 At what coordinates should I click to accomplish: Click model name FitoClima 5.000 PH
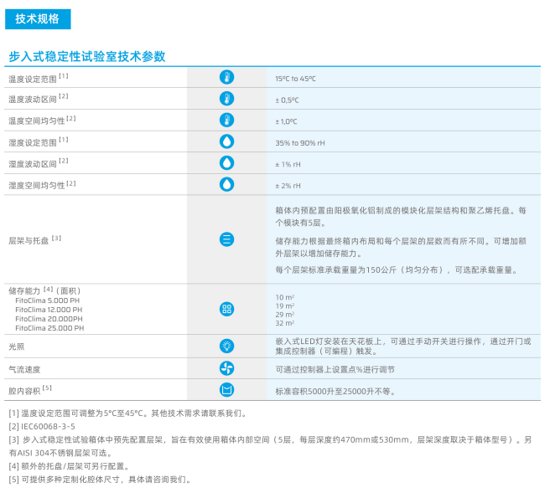(x=47, y=300)
